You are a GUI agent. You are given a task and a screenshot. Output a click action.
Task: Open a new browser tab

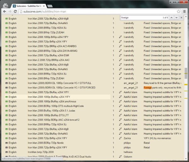(x=50, y=6)
